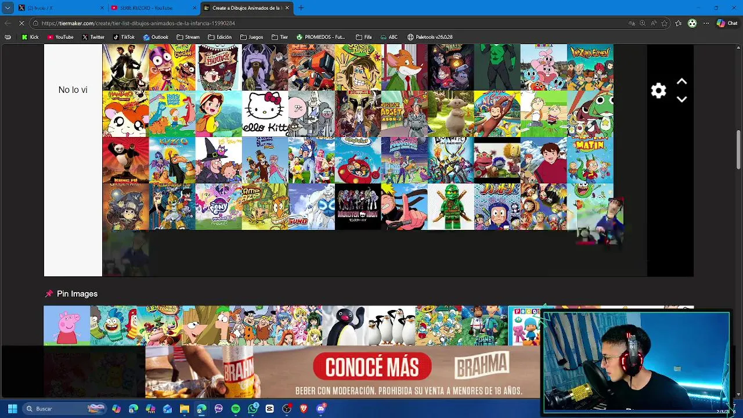Open the YouTube bookmark
Screen dimensions: 743x418
coord(60,37)
